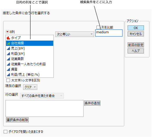Screen dimensions: 152x137
Task: Pick the 従業員数 column
Action: [30, 59]
